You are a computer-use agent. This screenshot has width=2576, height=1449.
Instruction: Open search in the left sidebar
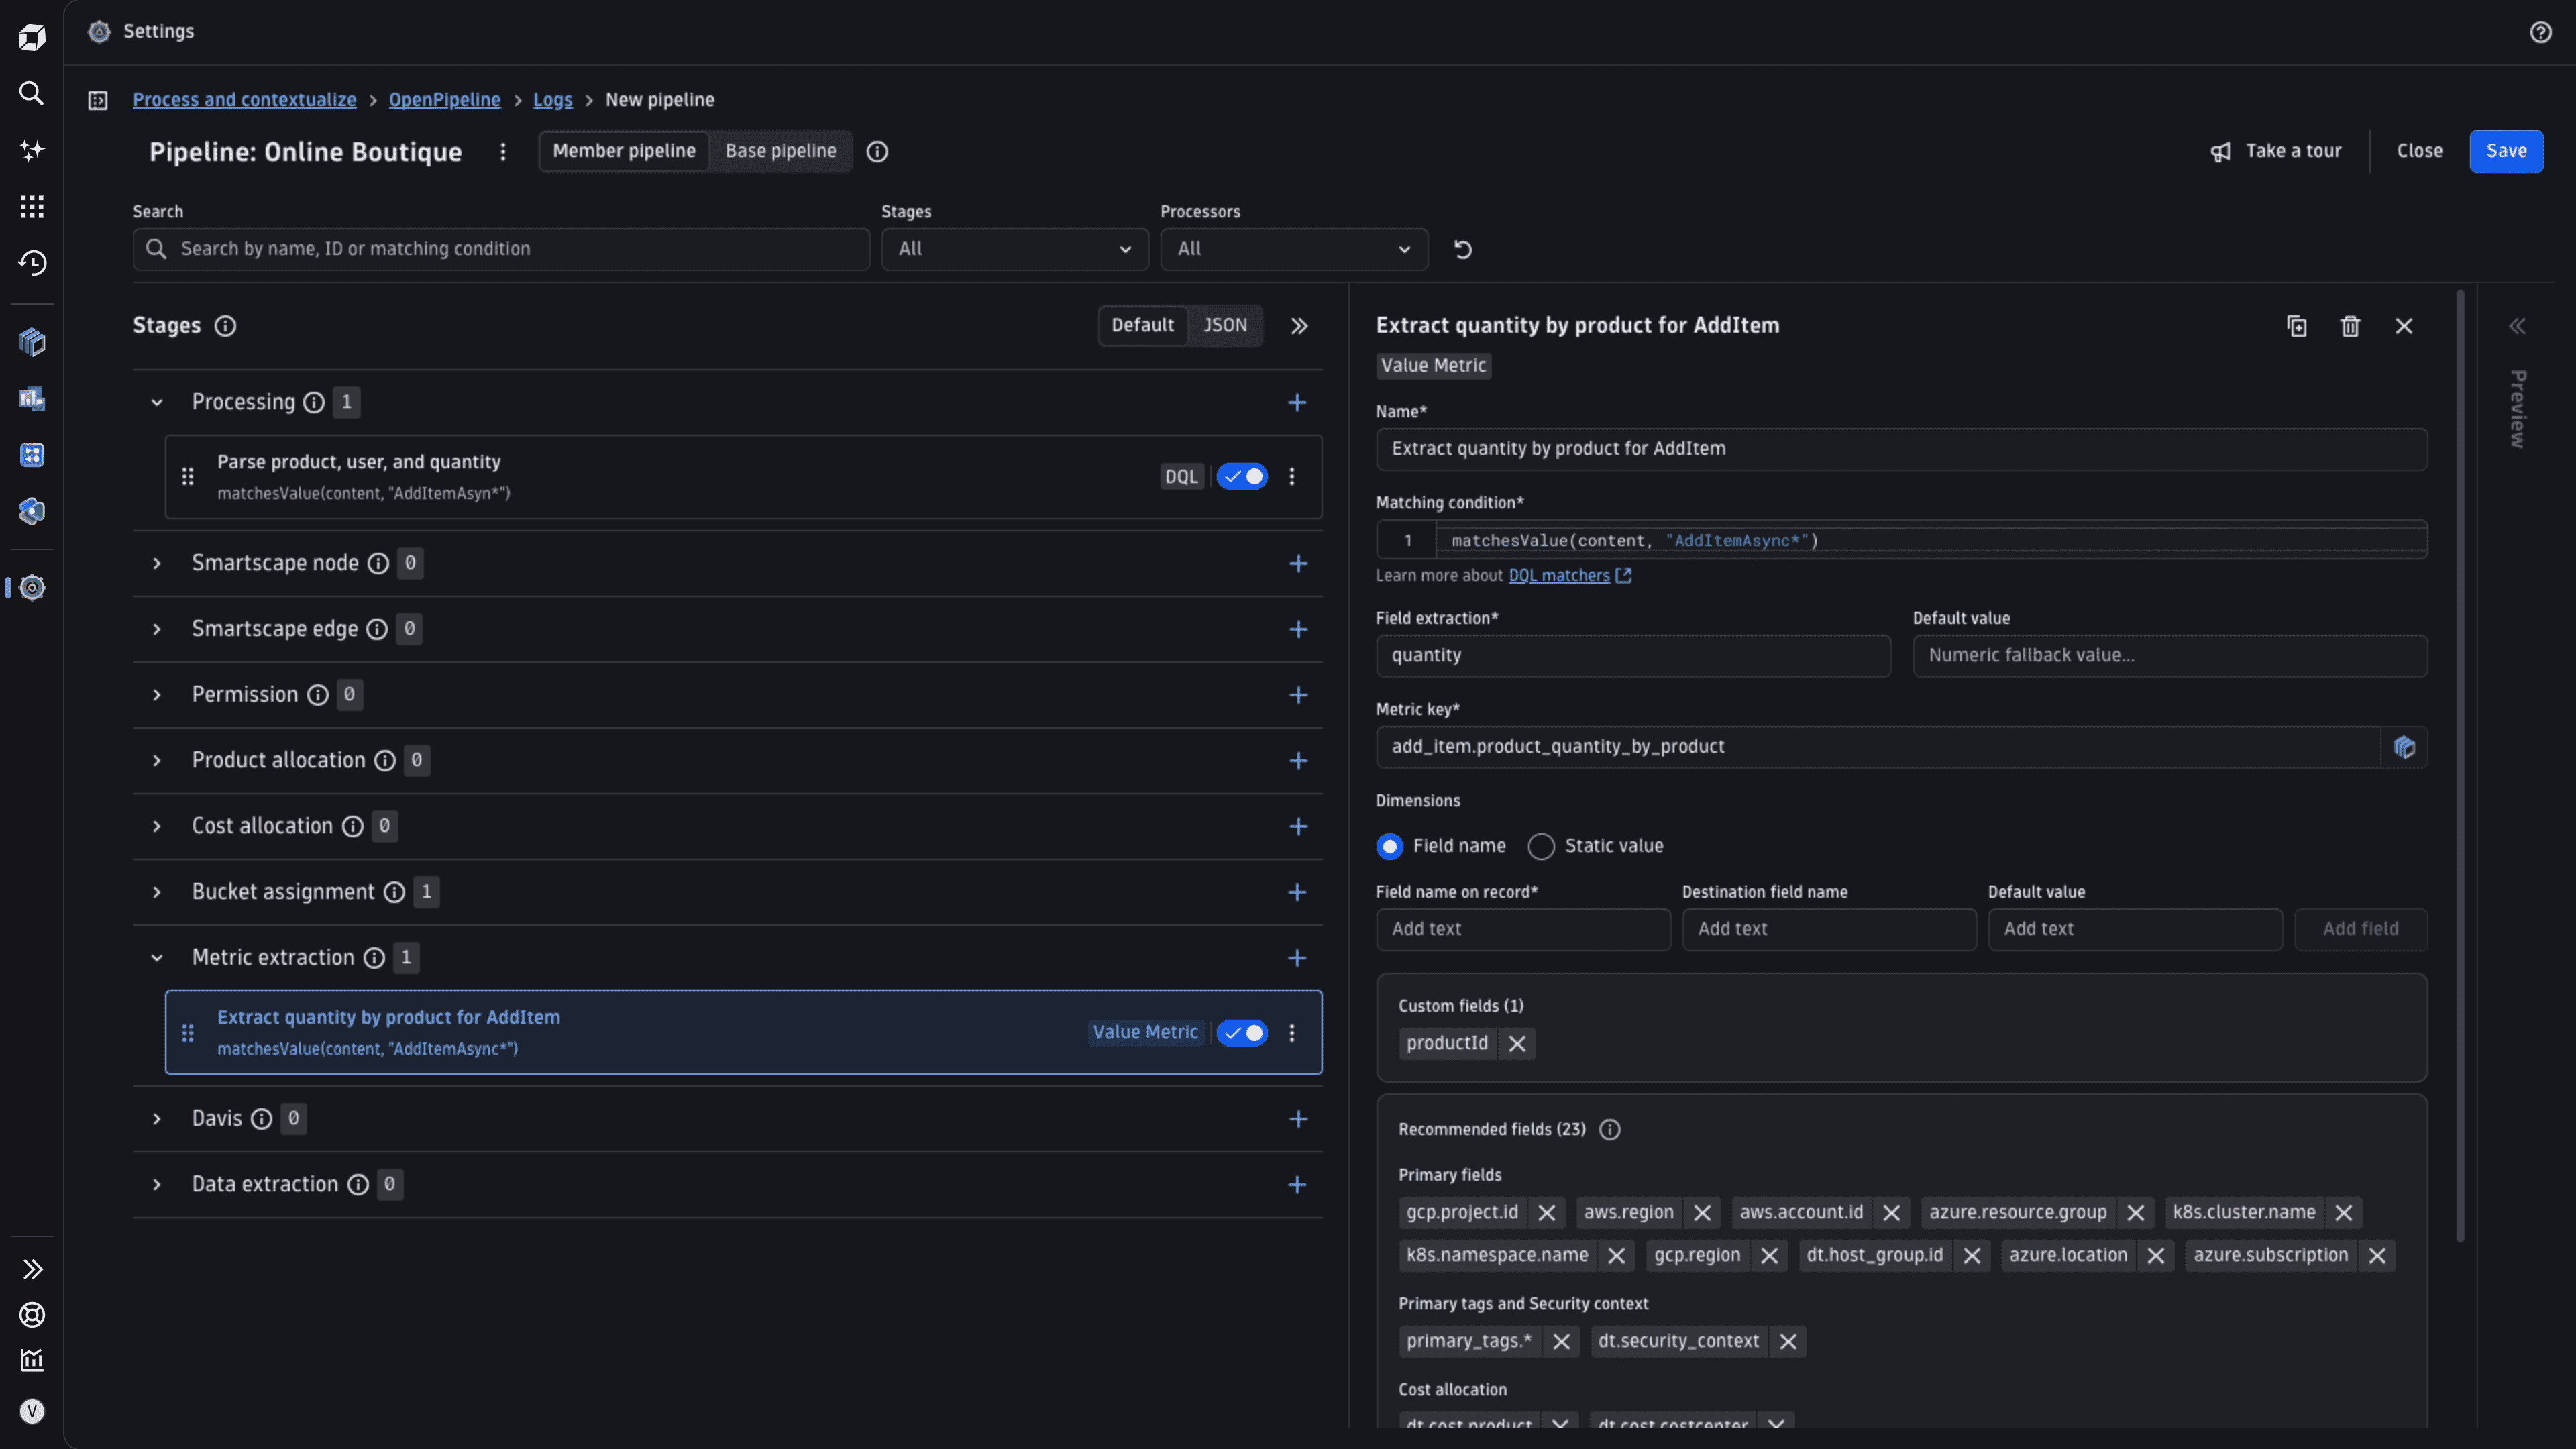[32, 93]
